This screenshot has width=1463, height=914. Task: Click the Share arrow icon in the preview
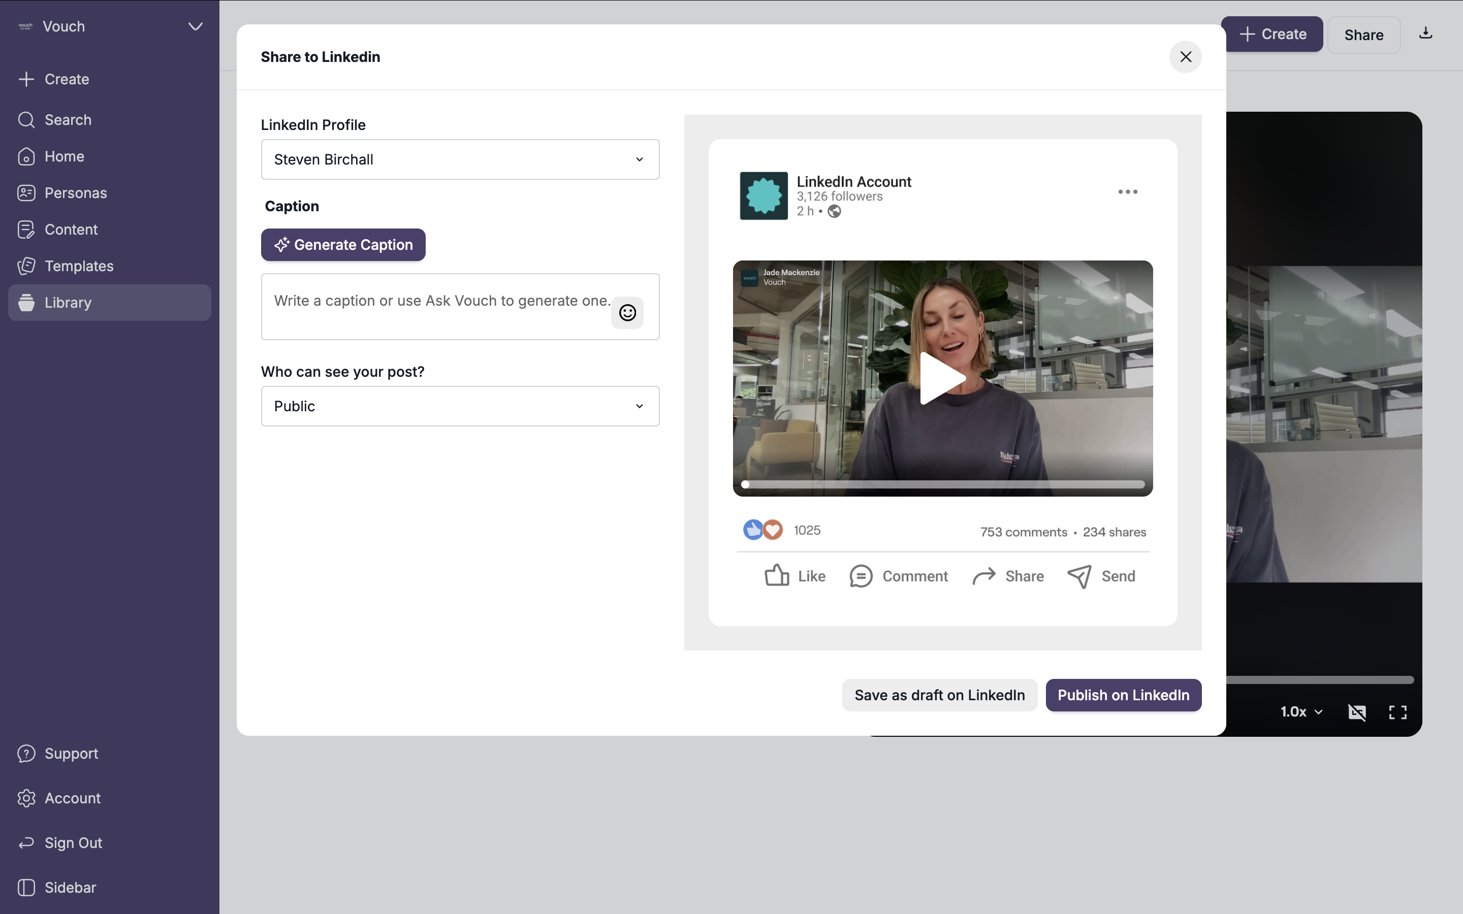click(983, 576)
